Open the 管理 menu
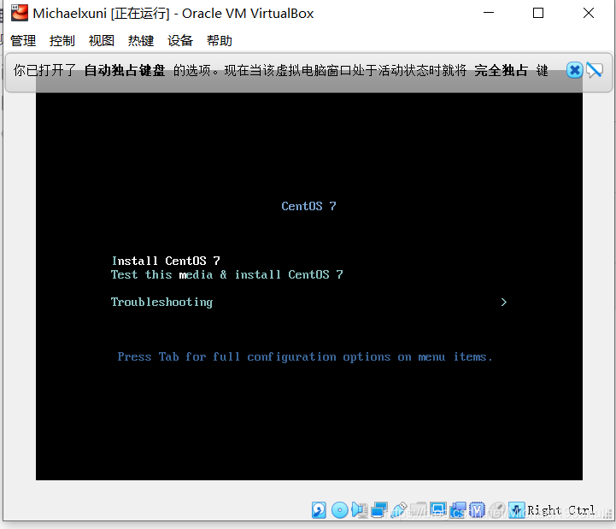This screenshot has height=529, width=616. (23, 40)
